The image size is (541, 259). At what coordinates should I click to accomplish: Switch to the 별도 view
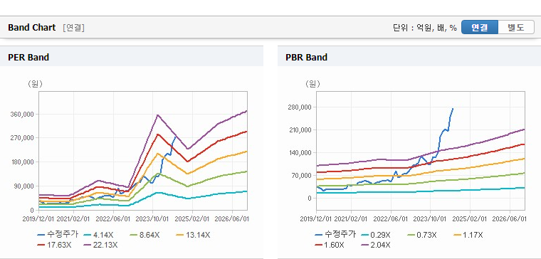click(516, 28)
